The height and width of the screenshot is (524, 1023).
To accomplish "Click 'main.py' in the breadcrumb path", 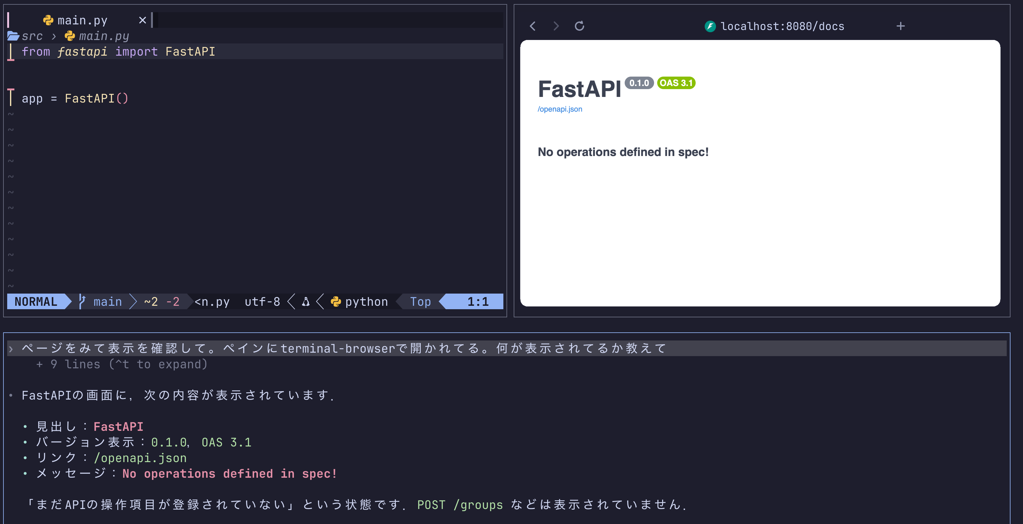I will [x=104, y=36].
